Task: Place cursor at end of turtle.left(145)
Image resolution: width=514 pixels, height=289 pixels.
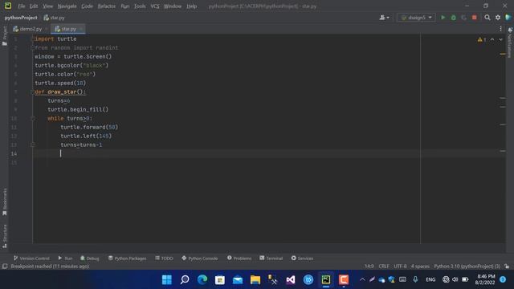Action: pos(112,136)
